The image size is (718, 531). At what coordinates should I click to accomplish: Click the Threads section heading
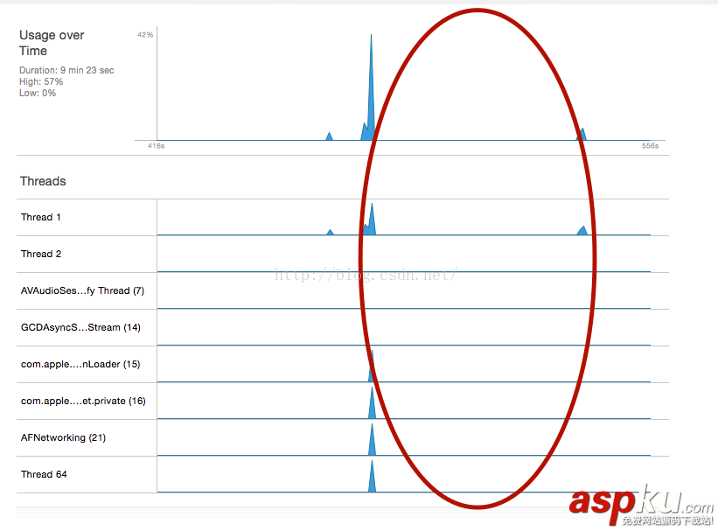click(x=43, y=181)
